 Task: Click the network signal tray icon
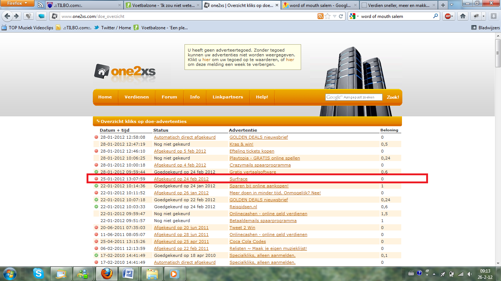pos(461,274)
